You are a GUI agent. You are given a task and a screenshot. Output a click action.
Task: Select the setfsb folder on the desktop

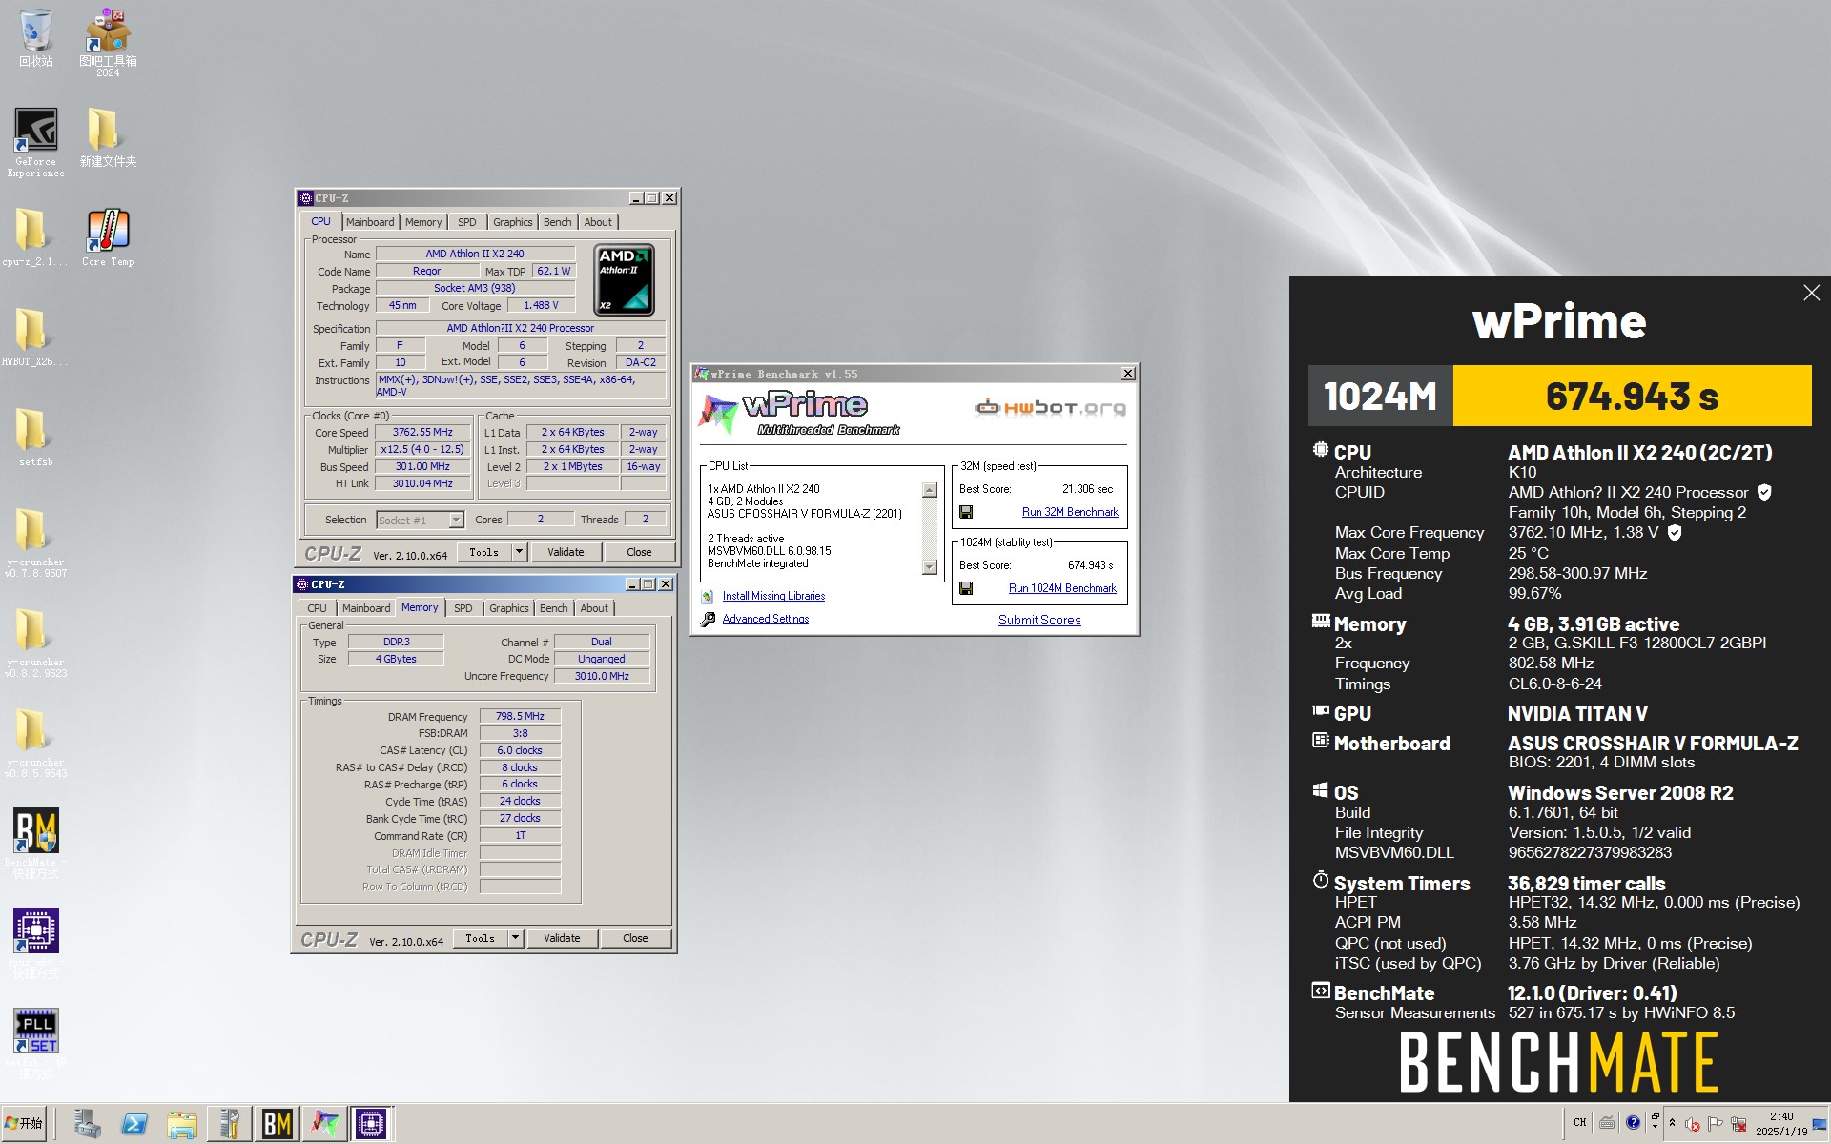pyautogui.click(x=35, y=438)
